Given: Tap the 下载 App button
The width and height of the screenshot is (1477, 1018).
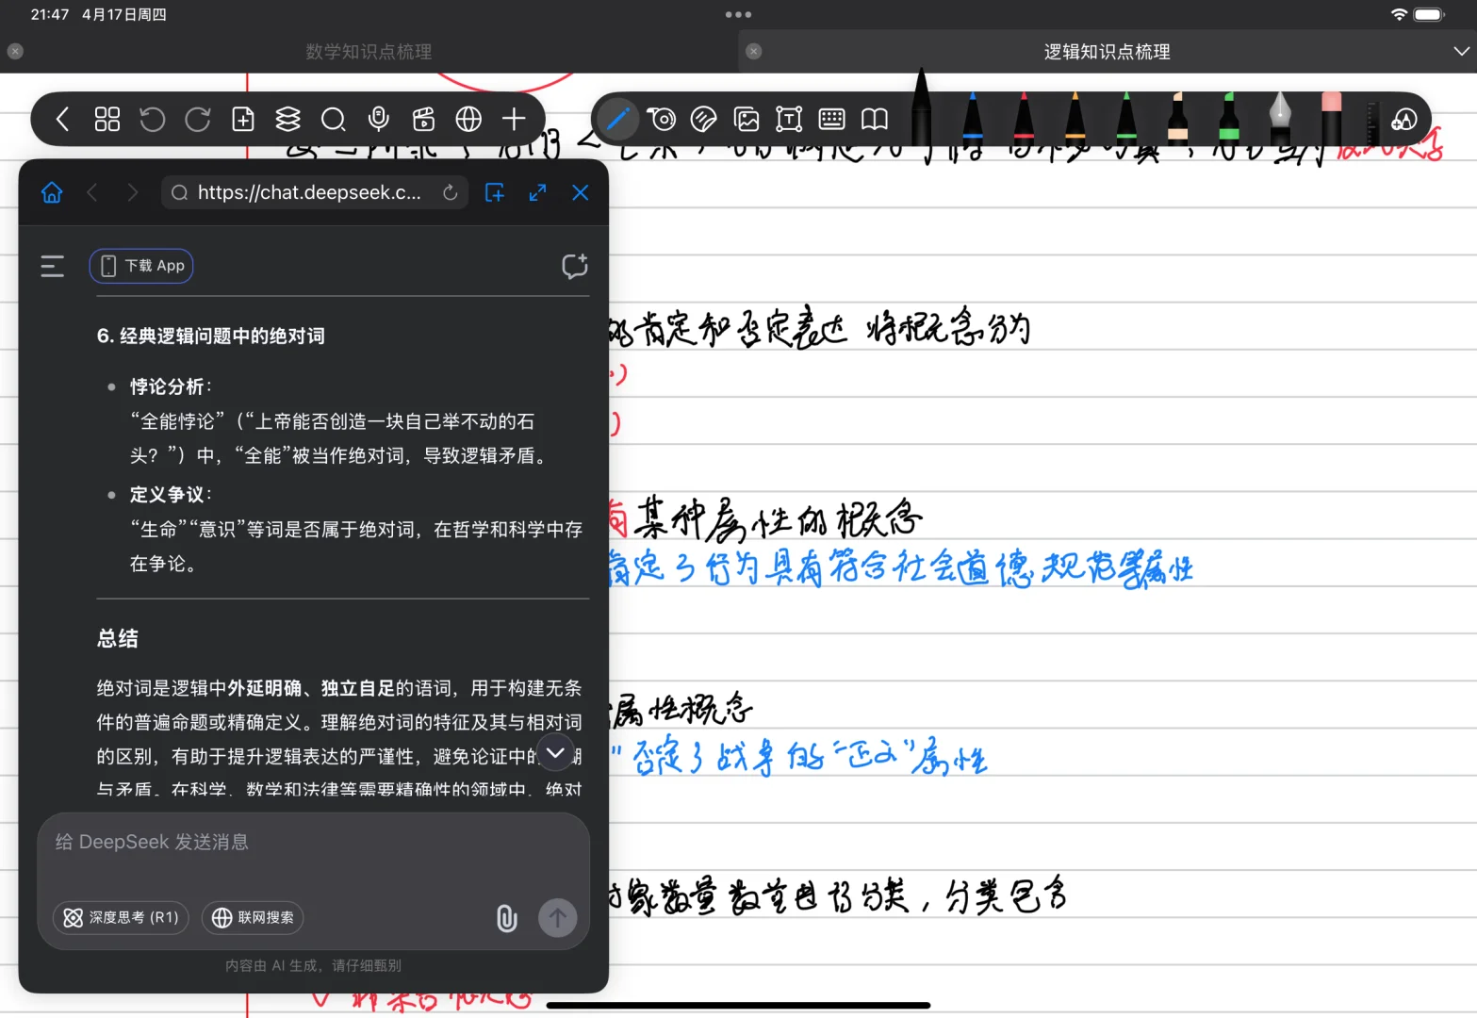Looking at the screenshot, I should click(140, 266).
